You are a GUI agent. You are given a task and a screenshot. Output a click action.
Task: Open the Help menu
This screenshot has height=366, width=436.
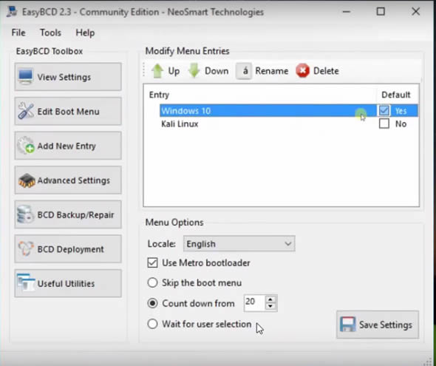(x=85, y=33)
